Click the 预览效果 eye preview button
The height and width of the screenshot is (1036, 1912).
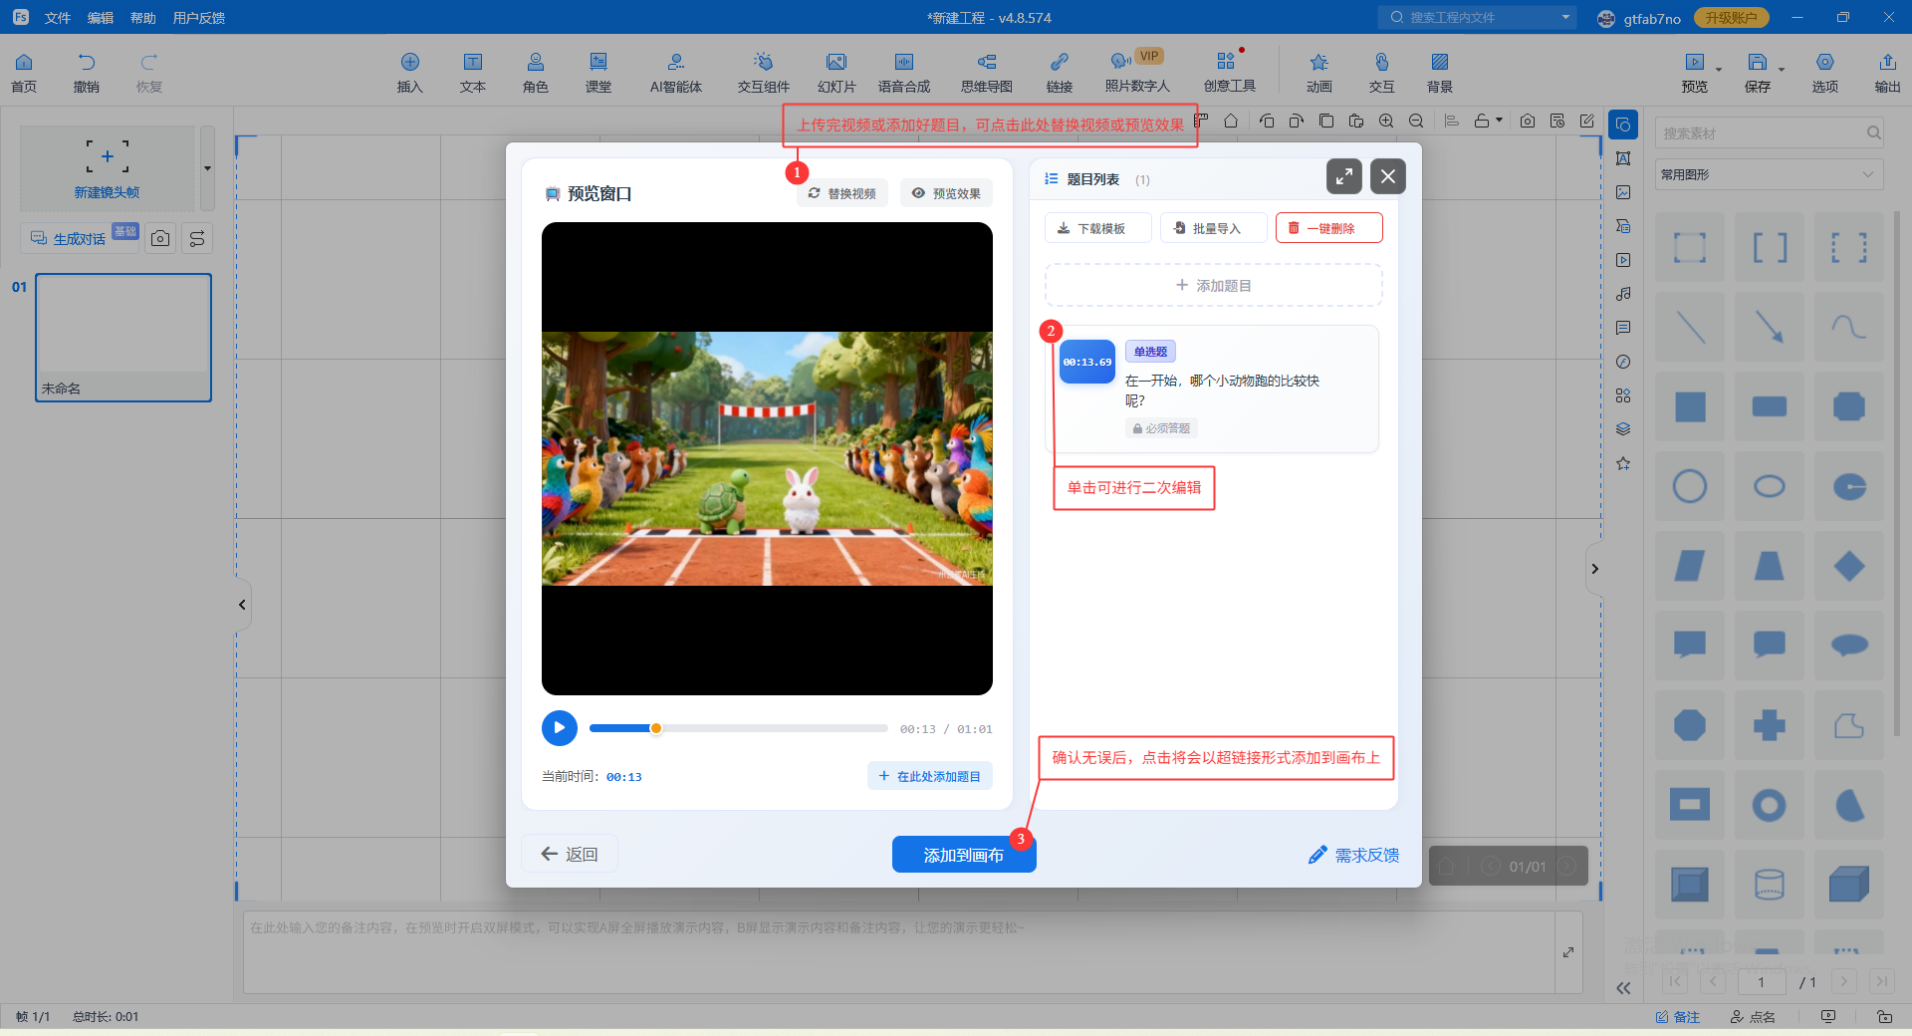tap(946, 193)
